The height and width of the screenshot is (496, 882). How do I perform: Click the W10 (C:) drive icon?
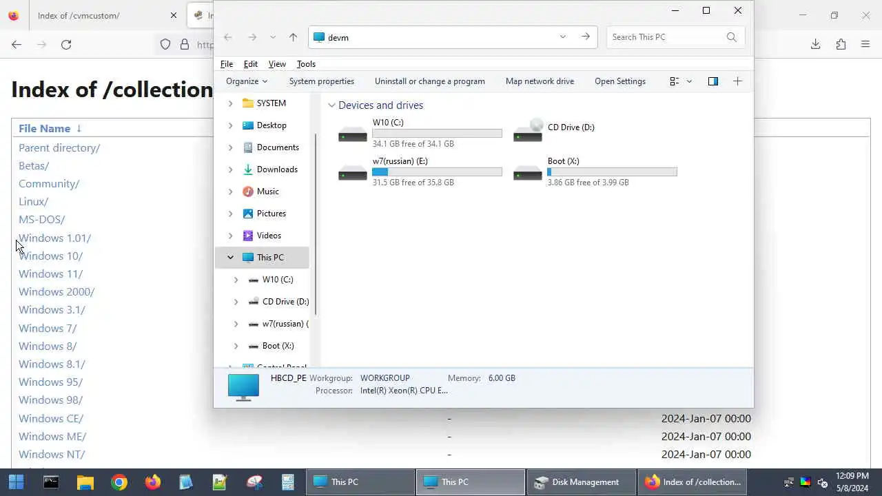(353, 133)
